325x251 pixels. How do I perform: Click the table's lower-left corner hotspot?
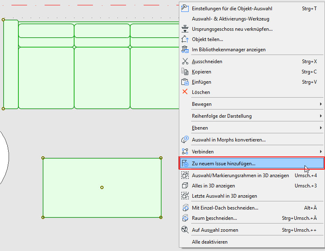(x=43, y=217)
